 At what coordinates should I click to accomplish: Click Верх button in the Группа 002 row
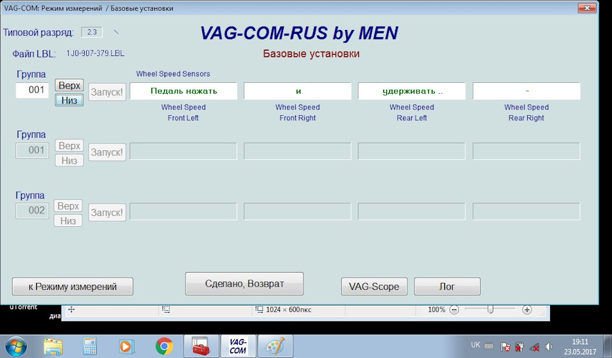click(68, 206)
